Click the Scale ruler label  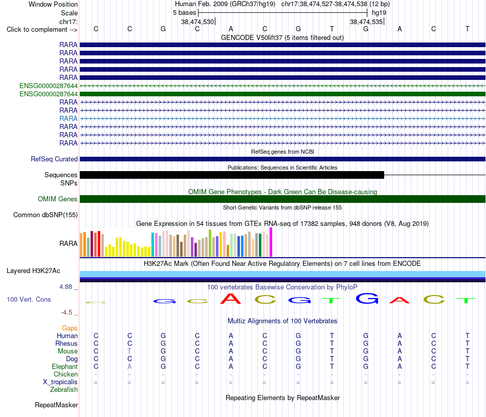69,13
